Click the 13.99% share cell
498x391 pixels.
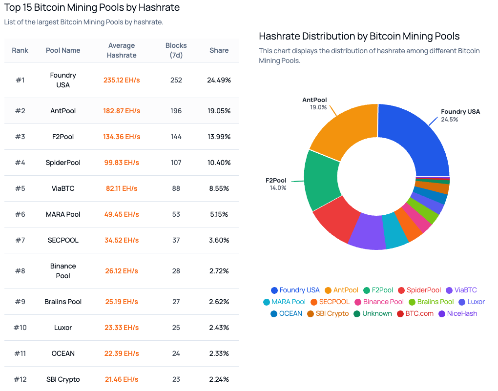[219, 137]
